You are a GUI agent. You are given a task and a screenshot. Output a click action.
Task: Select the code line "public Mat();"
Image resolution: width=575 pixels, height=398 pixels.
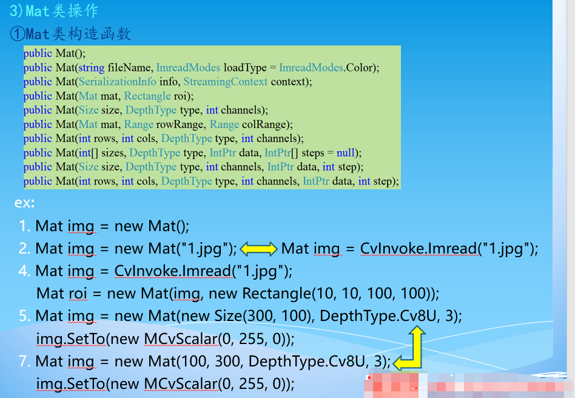(x=54, y=53)
